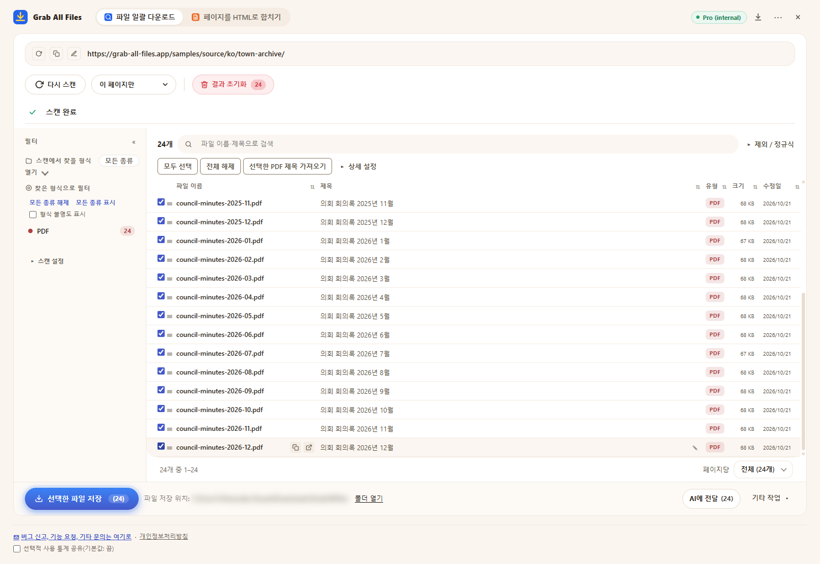Open the three-dots more menu

(778, 17)
